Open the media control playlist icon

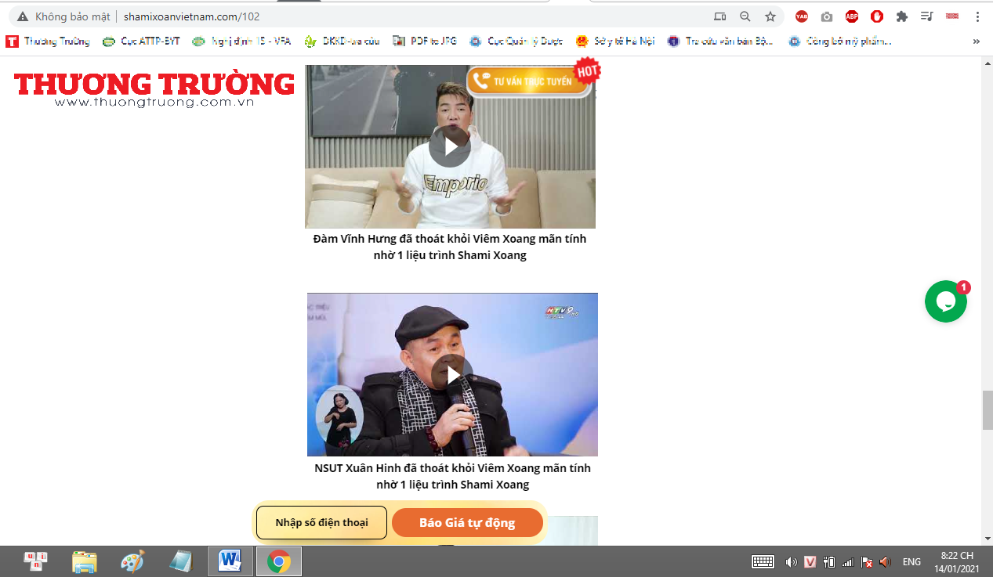(927, 16)
